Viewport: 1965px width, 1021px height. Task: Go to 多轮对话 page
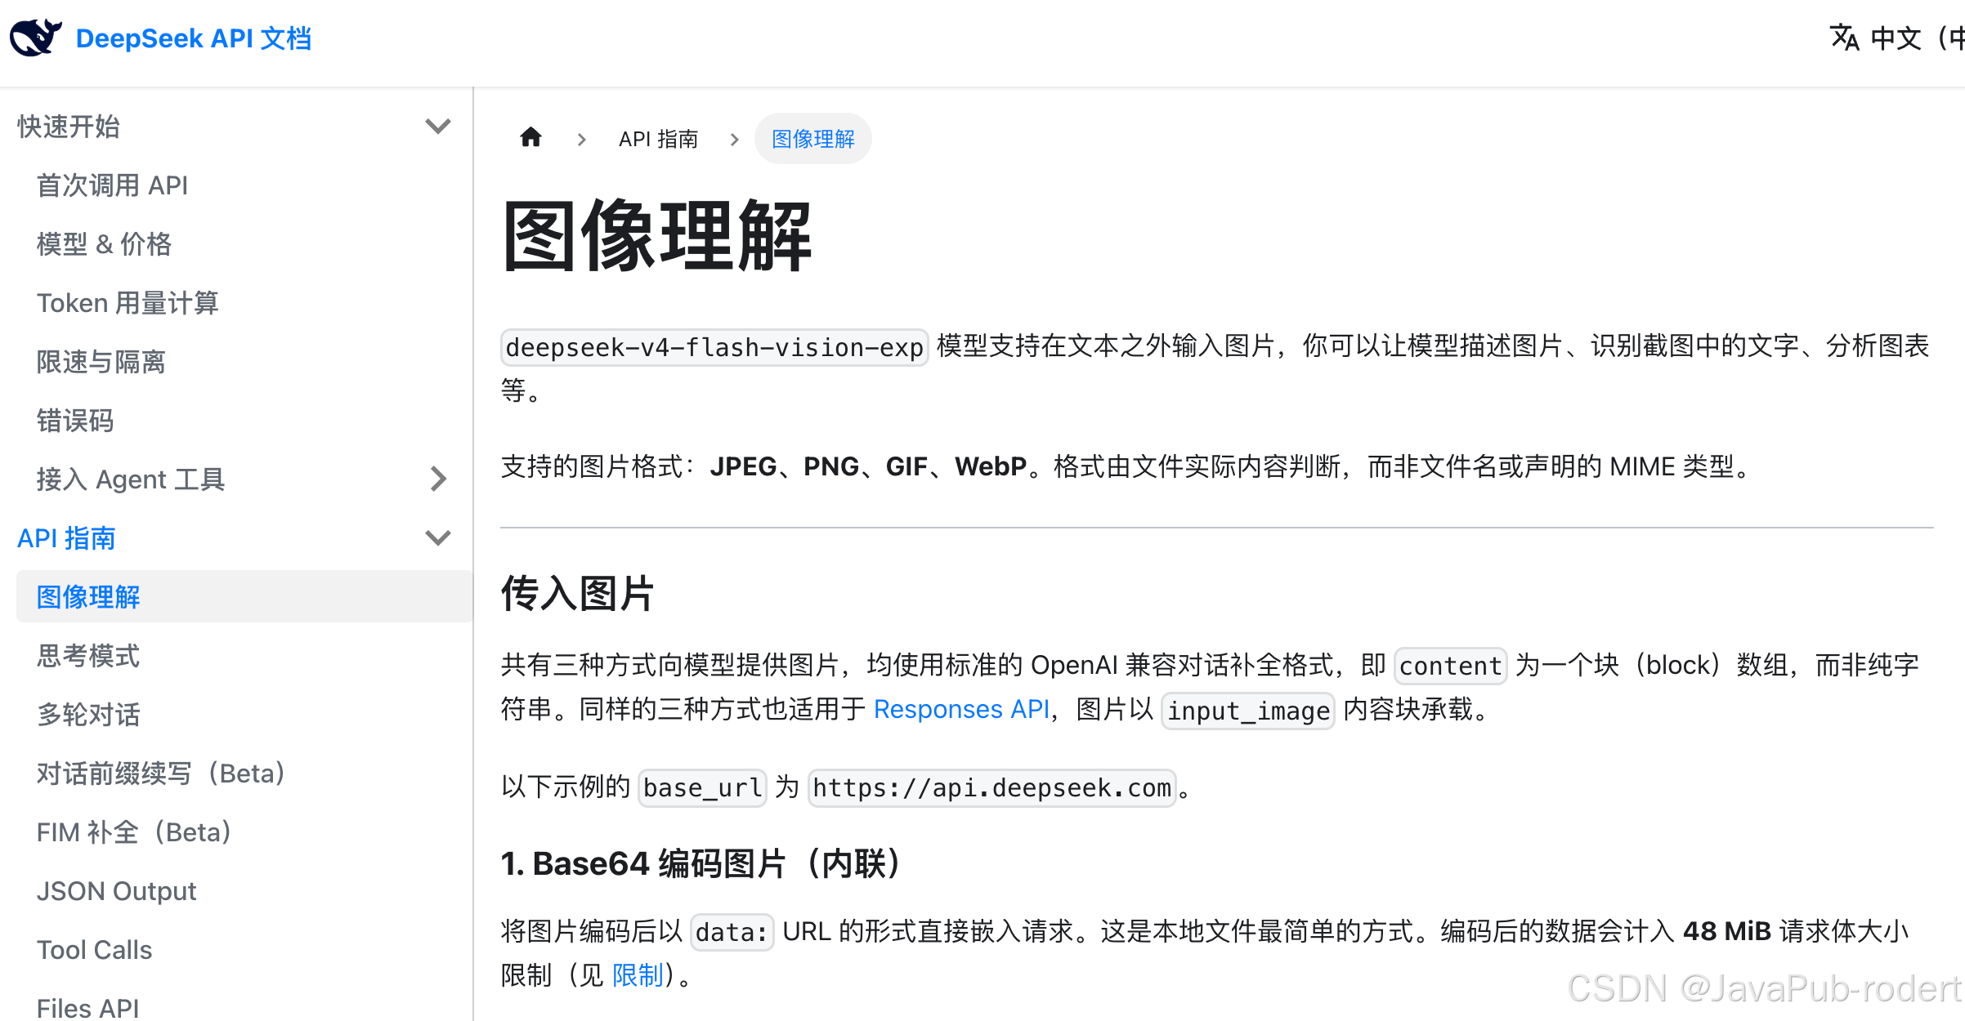(x=88, y=715)
